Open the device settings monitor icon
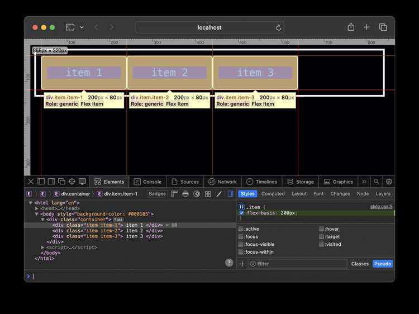The width and height of the screenshot is (419, 314). click(82, 182)
